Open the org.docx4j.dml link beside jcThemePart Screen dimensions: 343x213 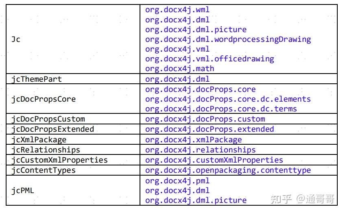(177, 79)
